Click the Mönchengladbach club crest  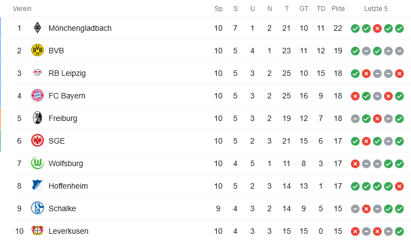tap(38, 28)
